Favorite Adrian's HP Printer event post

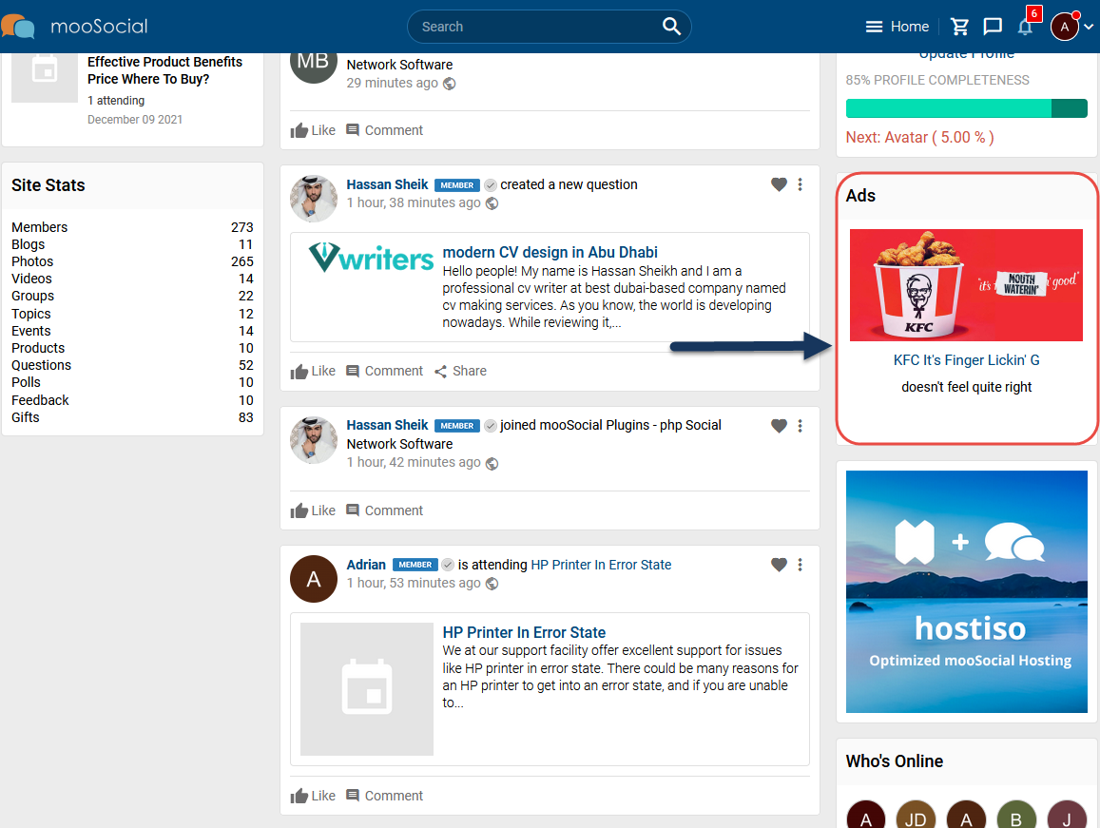(779, 565)
